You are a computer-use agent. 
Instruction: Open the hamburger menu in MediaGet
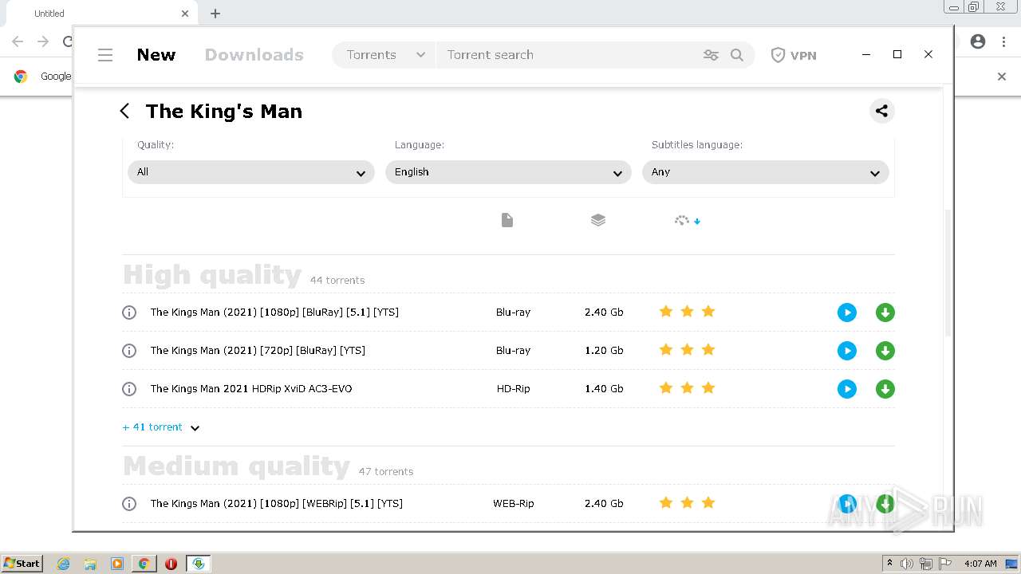coord(105,55)
